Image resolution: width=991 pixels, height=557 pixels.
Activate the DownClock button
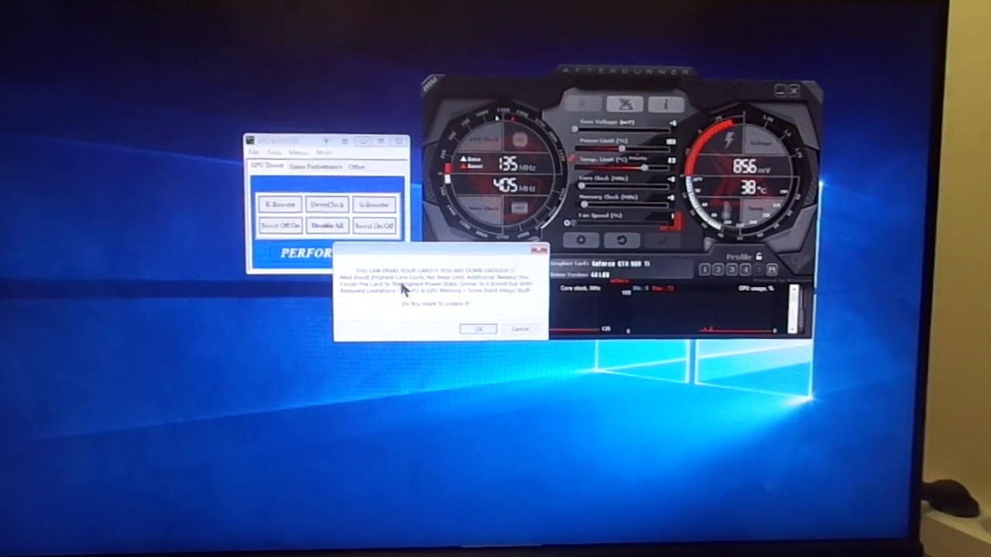point(327,204)
